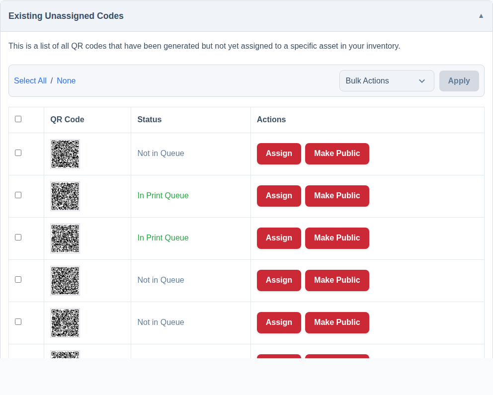
Task: Click Make Public in the fourth row
Action: click(337, 280)
